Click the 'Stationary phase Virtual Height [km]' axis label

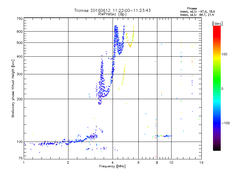coord(13,89)
